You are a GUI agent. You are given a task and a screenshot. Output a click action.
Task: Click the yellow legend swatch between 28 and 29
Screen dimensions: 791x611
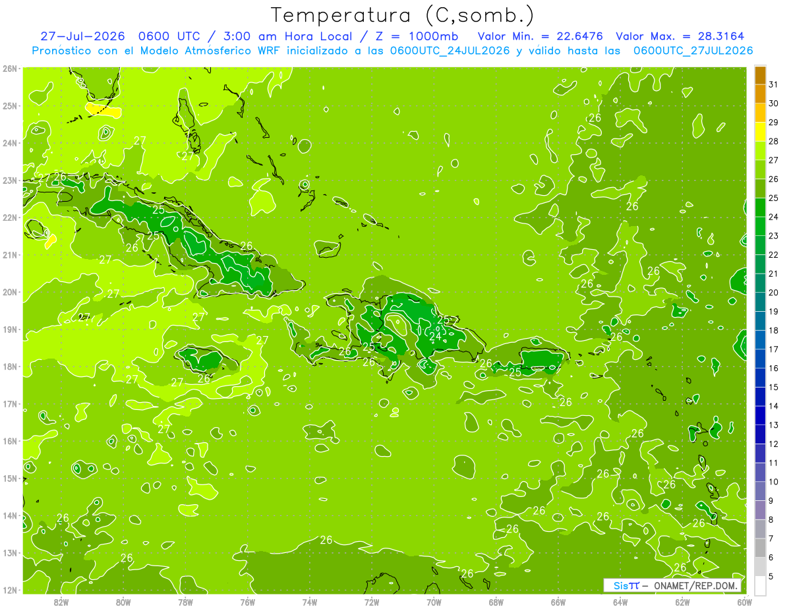click(x=760, y=132)
